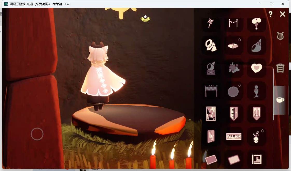This screenshot has width=291, height=171.
Task: Select the spiral seashell prop
Action: click(257, 45)
